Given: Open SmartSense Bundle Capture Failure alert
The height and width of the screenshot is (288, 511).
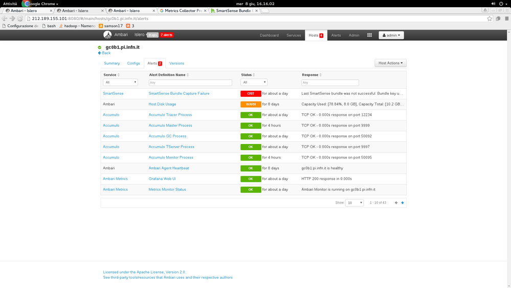Looking at the screenshot, I should (x=179, y=93).
